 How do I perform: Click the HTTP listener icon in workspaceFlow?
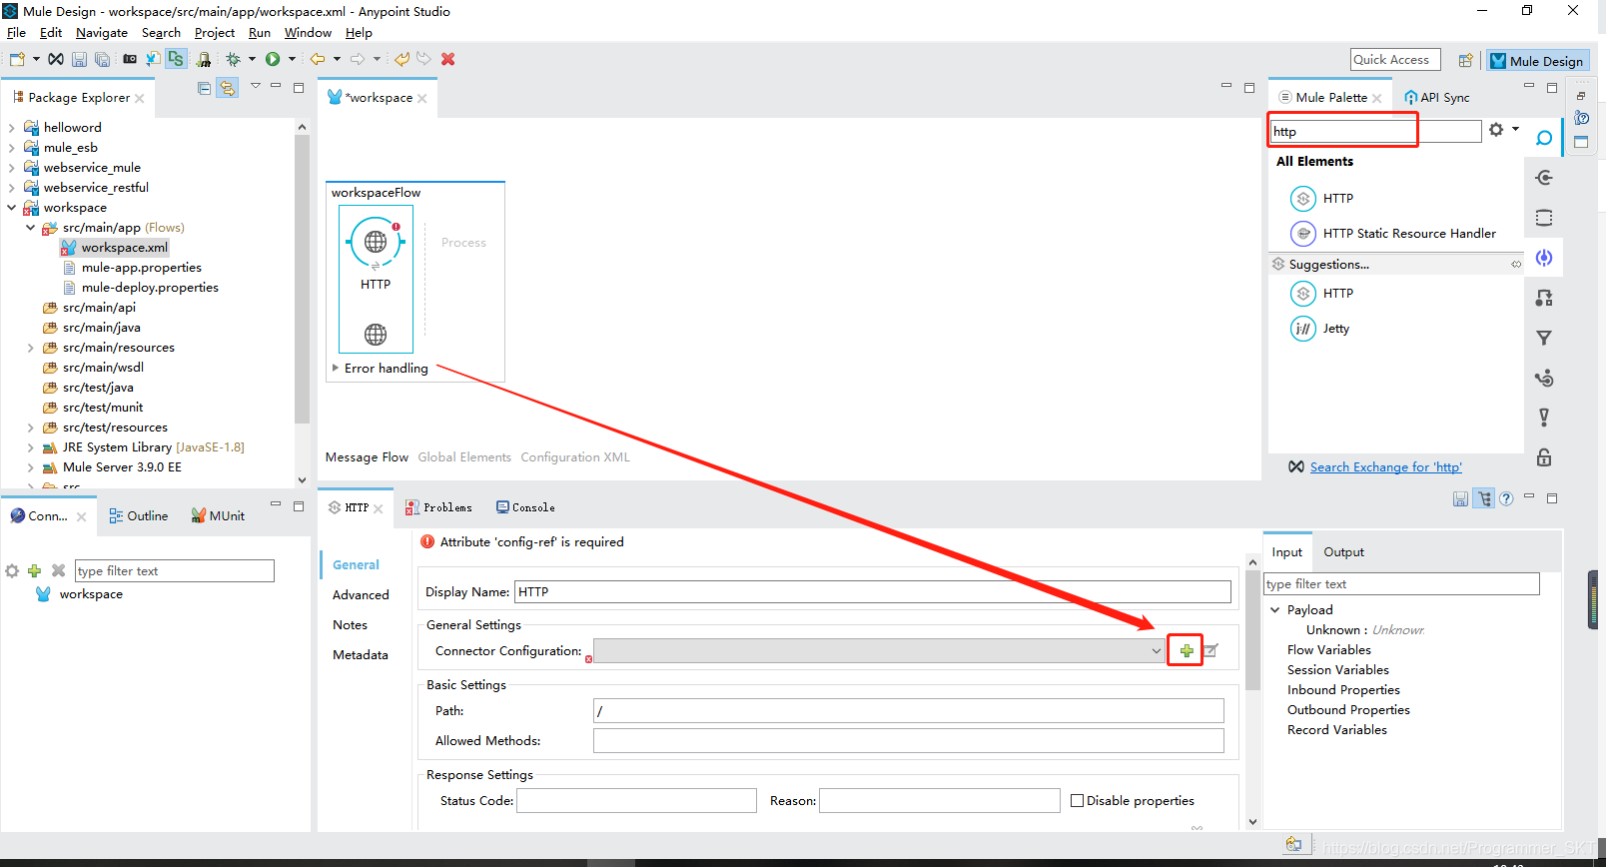(376, 242)
